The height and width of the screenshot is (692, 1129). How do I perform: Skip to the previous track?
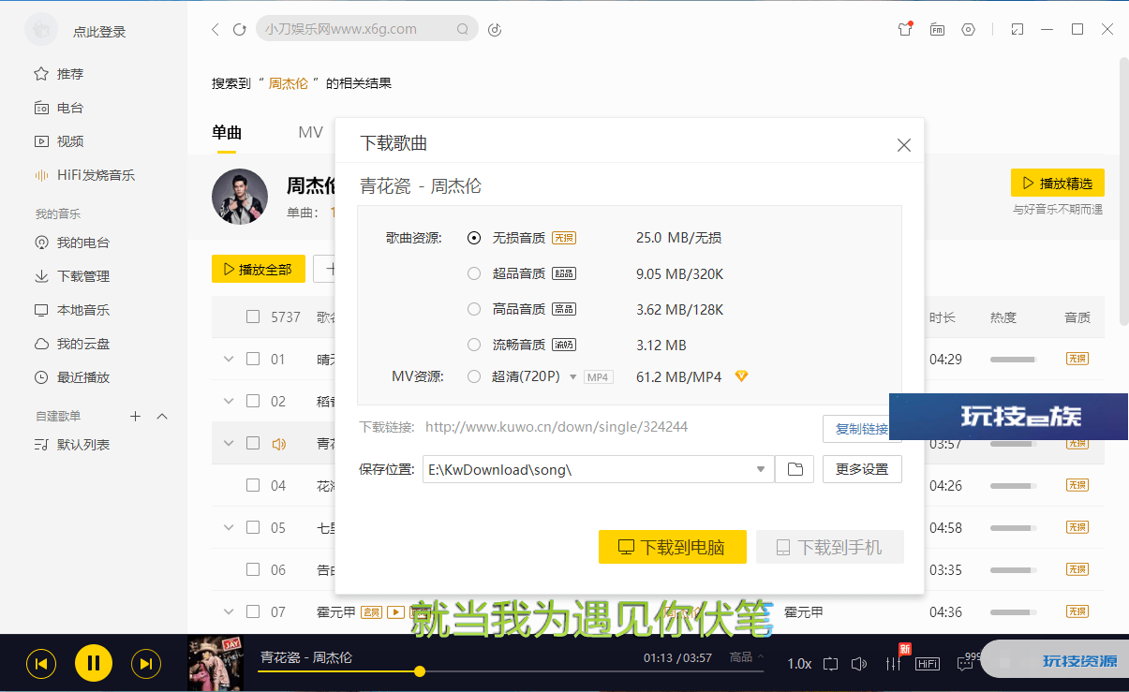(41, 664)
